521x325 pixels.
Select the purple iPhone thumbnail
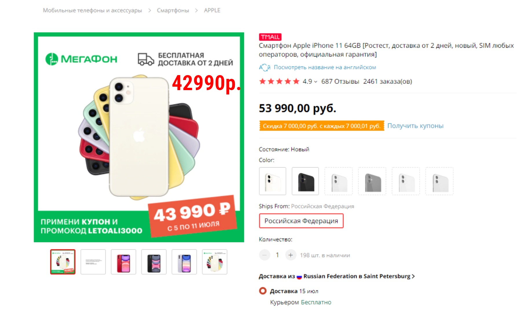pyautogui.click(x=184, y=262)
